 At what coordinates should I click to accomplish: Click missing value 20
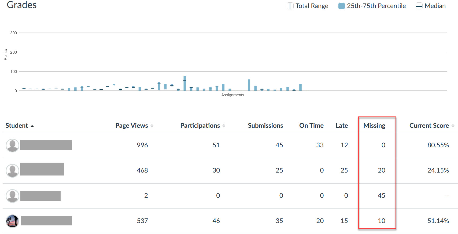(382, 170)
